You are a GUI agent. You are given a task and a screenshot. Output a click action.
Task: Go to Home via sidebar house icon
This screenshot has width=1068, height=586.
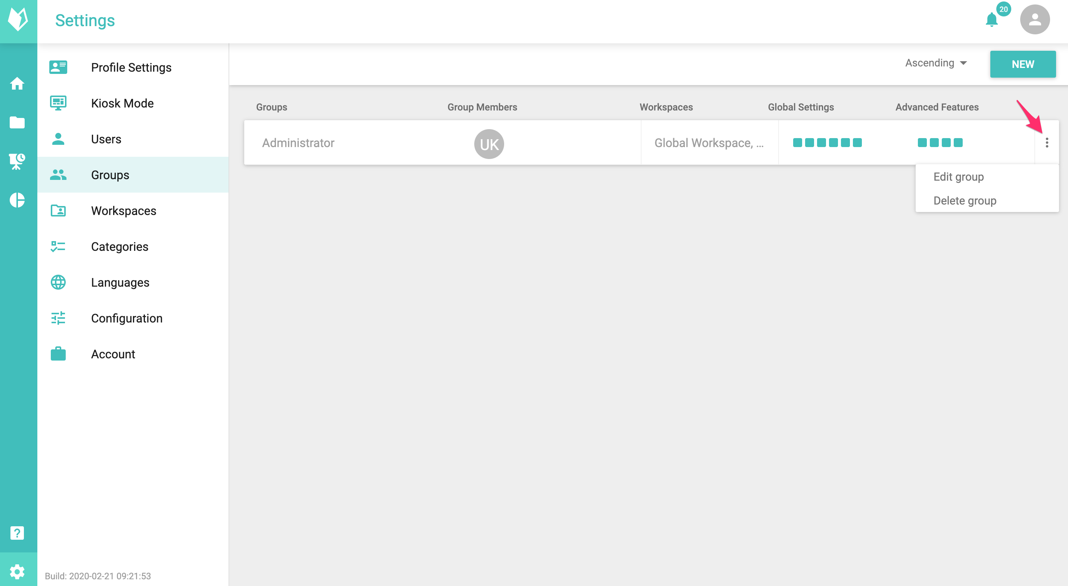click(x=18, y=84)
